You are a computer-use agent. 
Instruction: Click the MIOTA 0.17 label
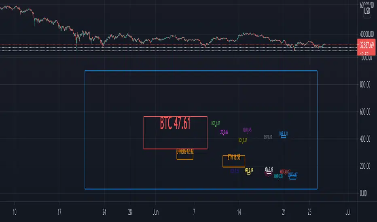click(285, 172)
